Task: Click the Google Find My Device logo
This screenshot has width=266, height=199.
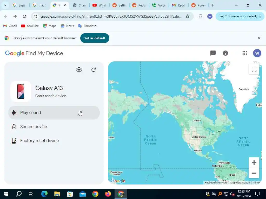Action: point(34,53)
